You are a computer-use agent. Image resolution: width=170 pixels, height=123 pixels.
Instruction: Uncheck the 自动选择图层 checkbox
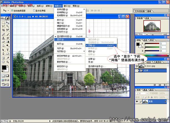point(12,11)
